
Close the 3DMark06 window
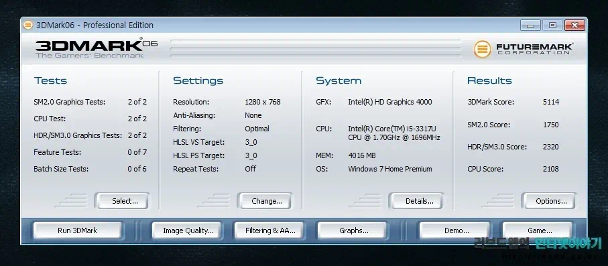tap(574, 25)
